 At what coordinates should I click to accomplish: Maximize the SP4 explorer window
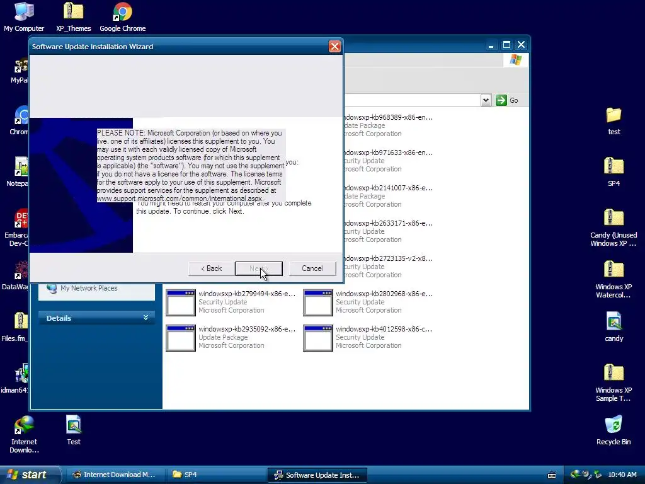tap(507, 45)
